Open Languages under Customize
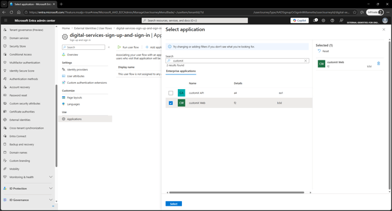 [73, 104]
